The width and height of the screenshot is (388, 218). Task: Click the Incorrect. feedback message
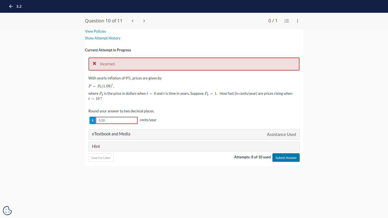pos(108,64)
